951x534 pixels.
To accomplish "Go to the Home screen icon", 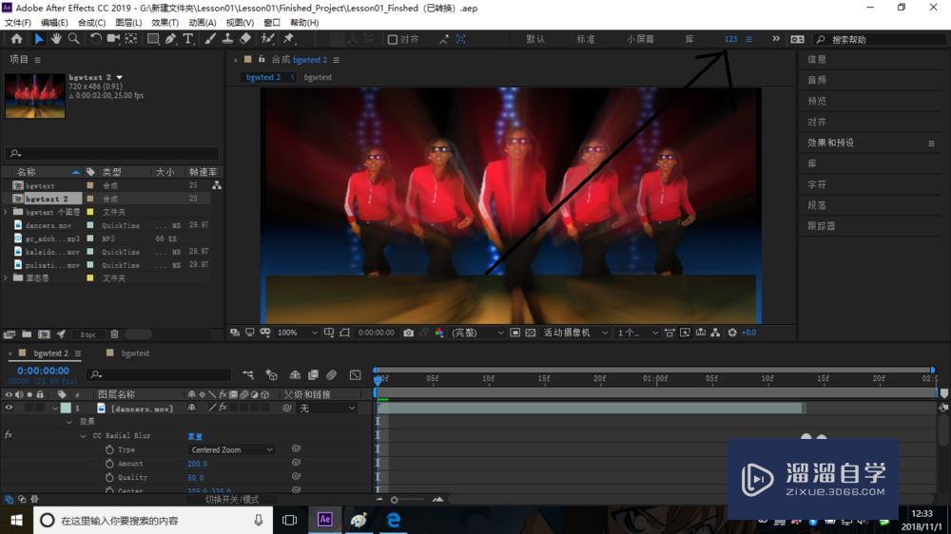I will tap(16, 39).
